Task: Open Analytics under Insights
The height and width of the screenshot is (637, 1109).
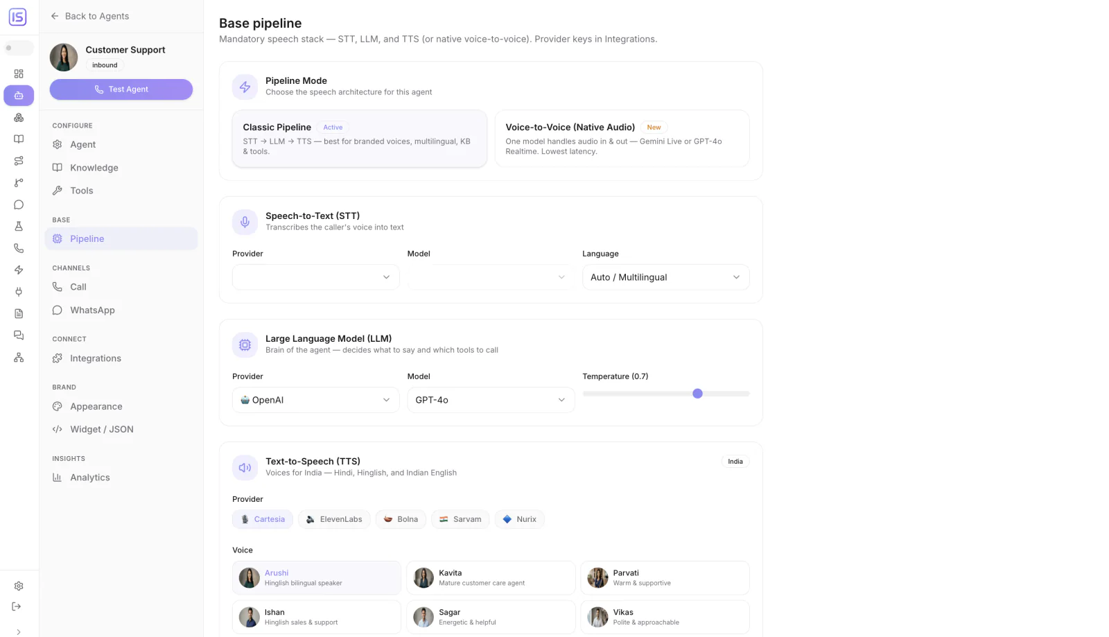Action: pyautogui.click(x=121, y=478)
